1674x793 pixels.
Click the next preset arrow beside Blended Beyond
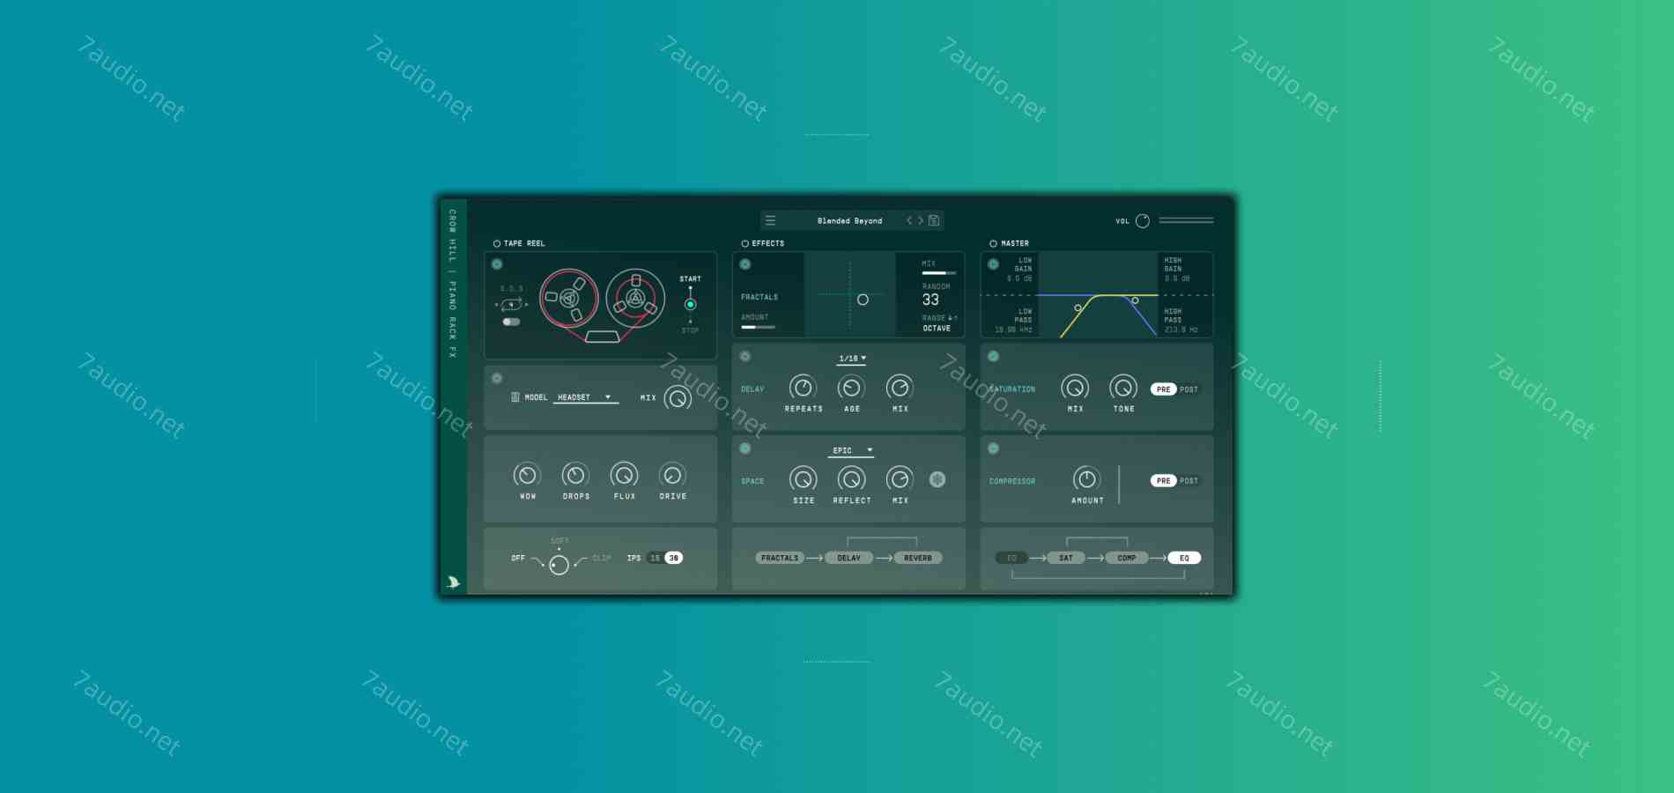point(919,220)
